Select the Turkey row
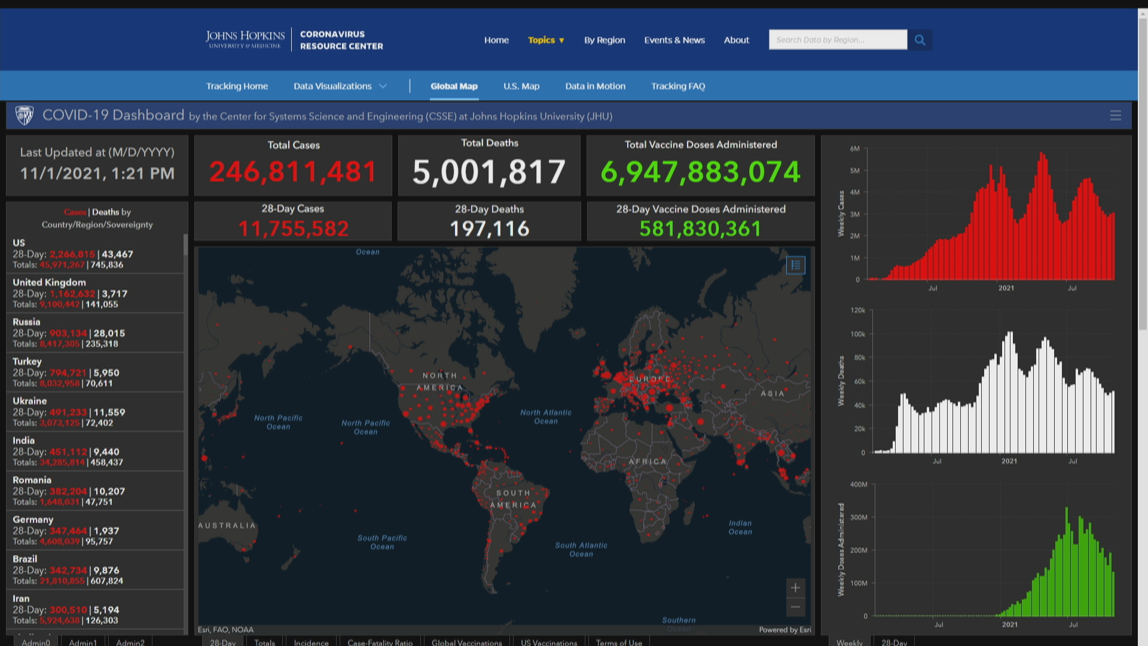1148x646 pixels. (94, 372)
